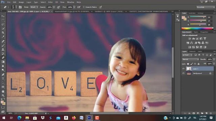The height and width of the screenshot is (121, 216).
Task: Select the Healing Brush tool
Action: (x=3, y=41)
